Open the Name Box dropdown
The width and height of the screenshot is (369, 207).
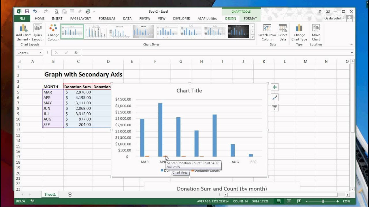[40, 53]
